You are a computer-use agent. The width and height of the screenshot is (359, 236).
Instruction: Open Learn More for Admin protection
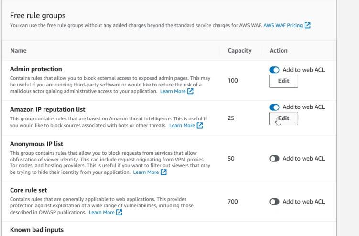pos(173,91)
